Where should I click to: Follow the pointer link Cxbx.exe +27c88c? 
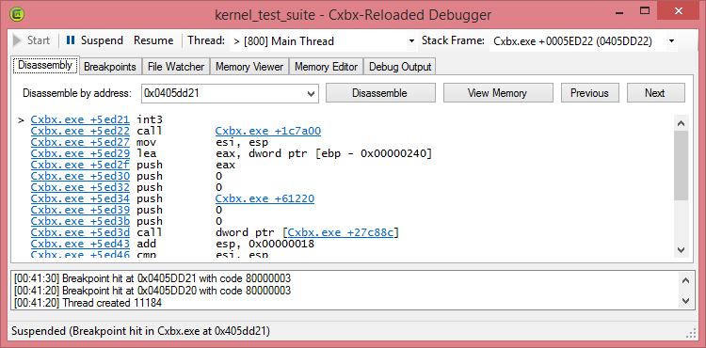click(341, 232)
